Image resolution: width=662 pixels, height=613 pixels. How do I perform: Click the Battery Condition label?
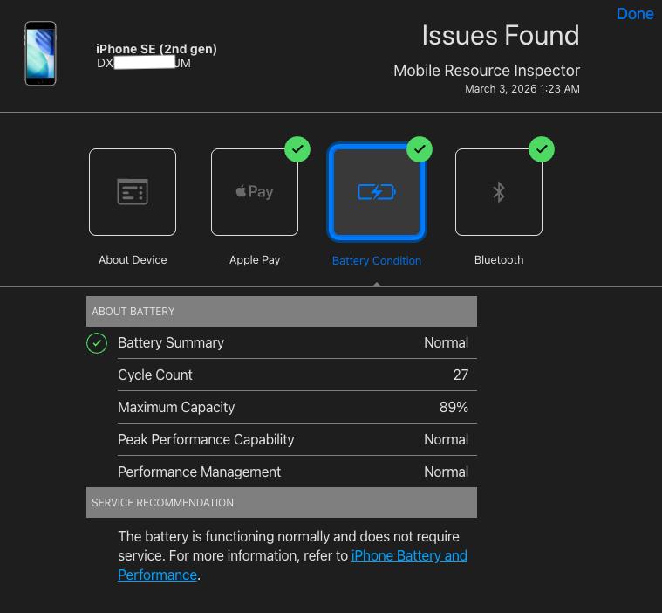(x=377, y=260)
